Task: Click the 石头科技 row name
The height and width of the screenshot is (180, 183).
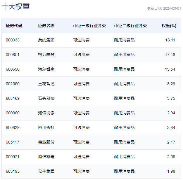Action: 46,98
